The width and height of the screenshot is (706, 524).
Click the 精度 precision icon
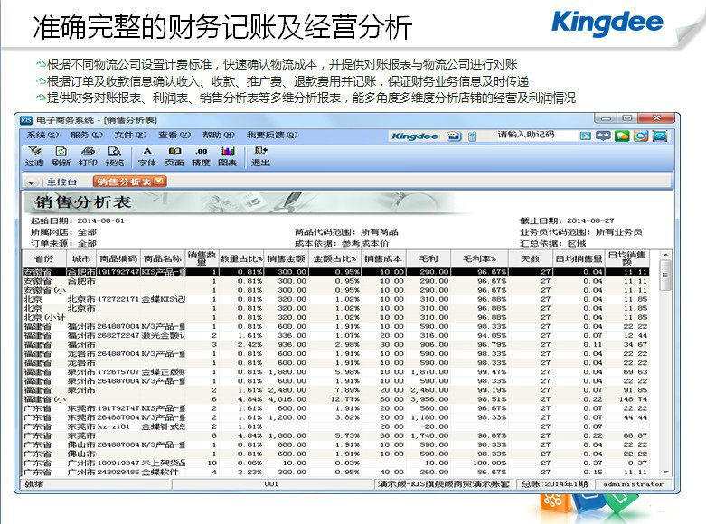coord(201,156)
